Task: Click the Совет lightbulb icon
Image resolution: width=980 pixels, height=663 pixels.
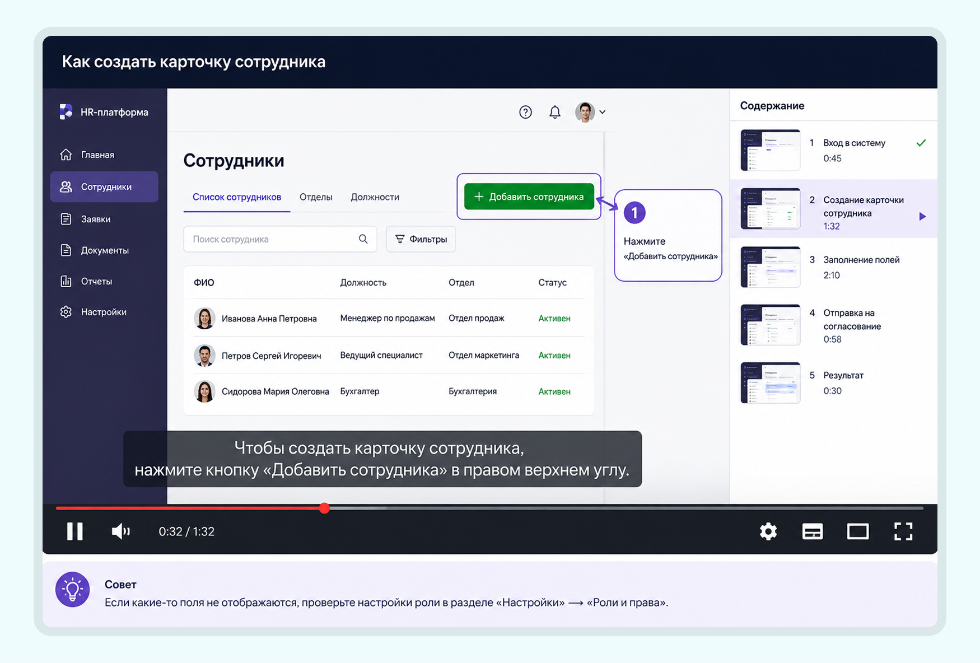Action: [x=73, y=590]
